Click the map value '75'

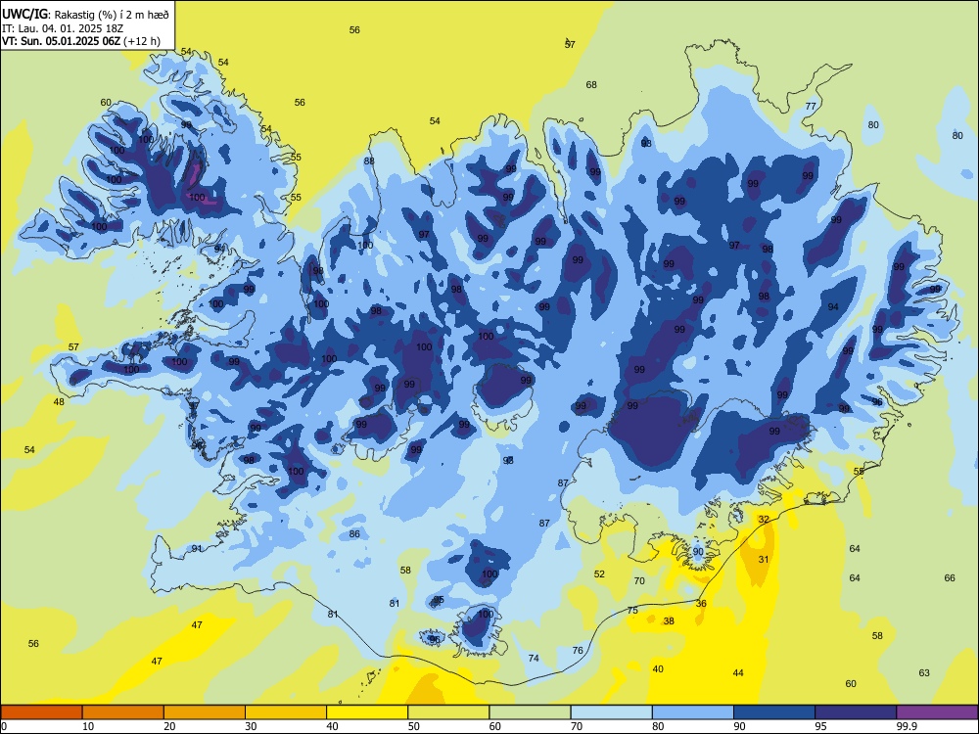(x=632, y=611)
